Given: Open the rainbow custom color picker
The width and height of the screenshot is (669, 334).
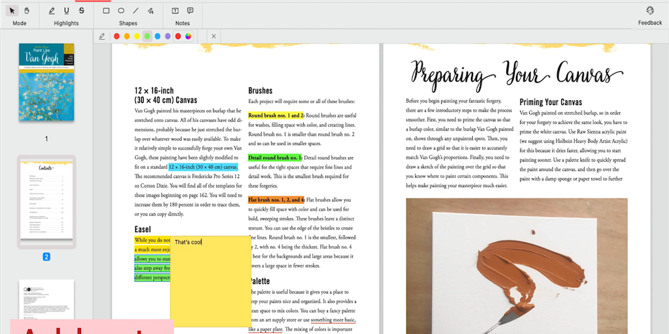Looking at the screenshot, I should 188,37.
